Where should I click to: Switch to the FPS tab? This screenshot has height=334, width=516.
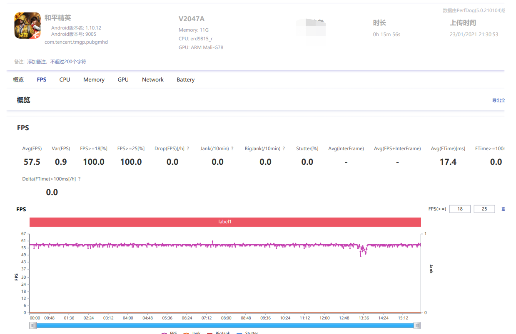coord(42,79)
